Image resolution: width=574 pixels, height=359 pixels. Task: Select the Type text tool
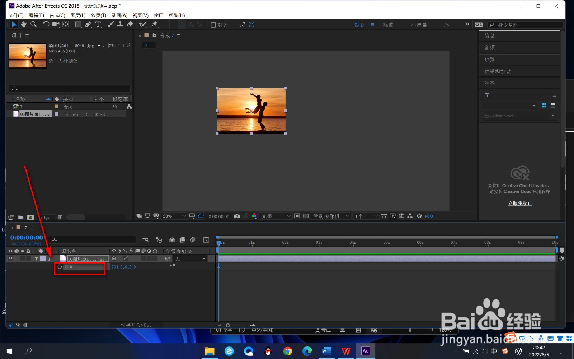[x=98, y=24]
